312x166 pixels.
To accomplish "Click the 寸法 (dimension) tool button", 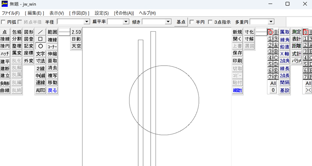I will point(40,61).
